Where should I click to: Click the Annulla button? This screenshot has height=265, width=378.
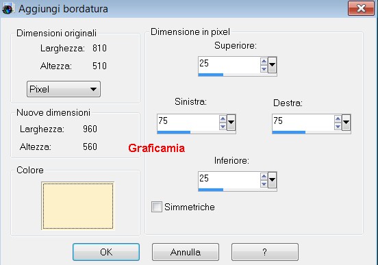point(186,252)
